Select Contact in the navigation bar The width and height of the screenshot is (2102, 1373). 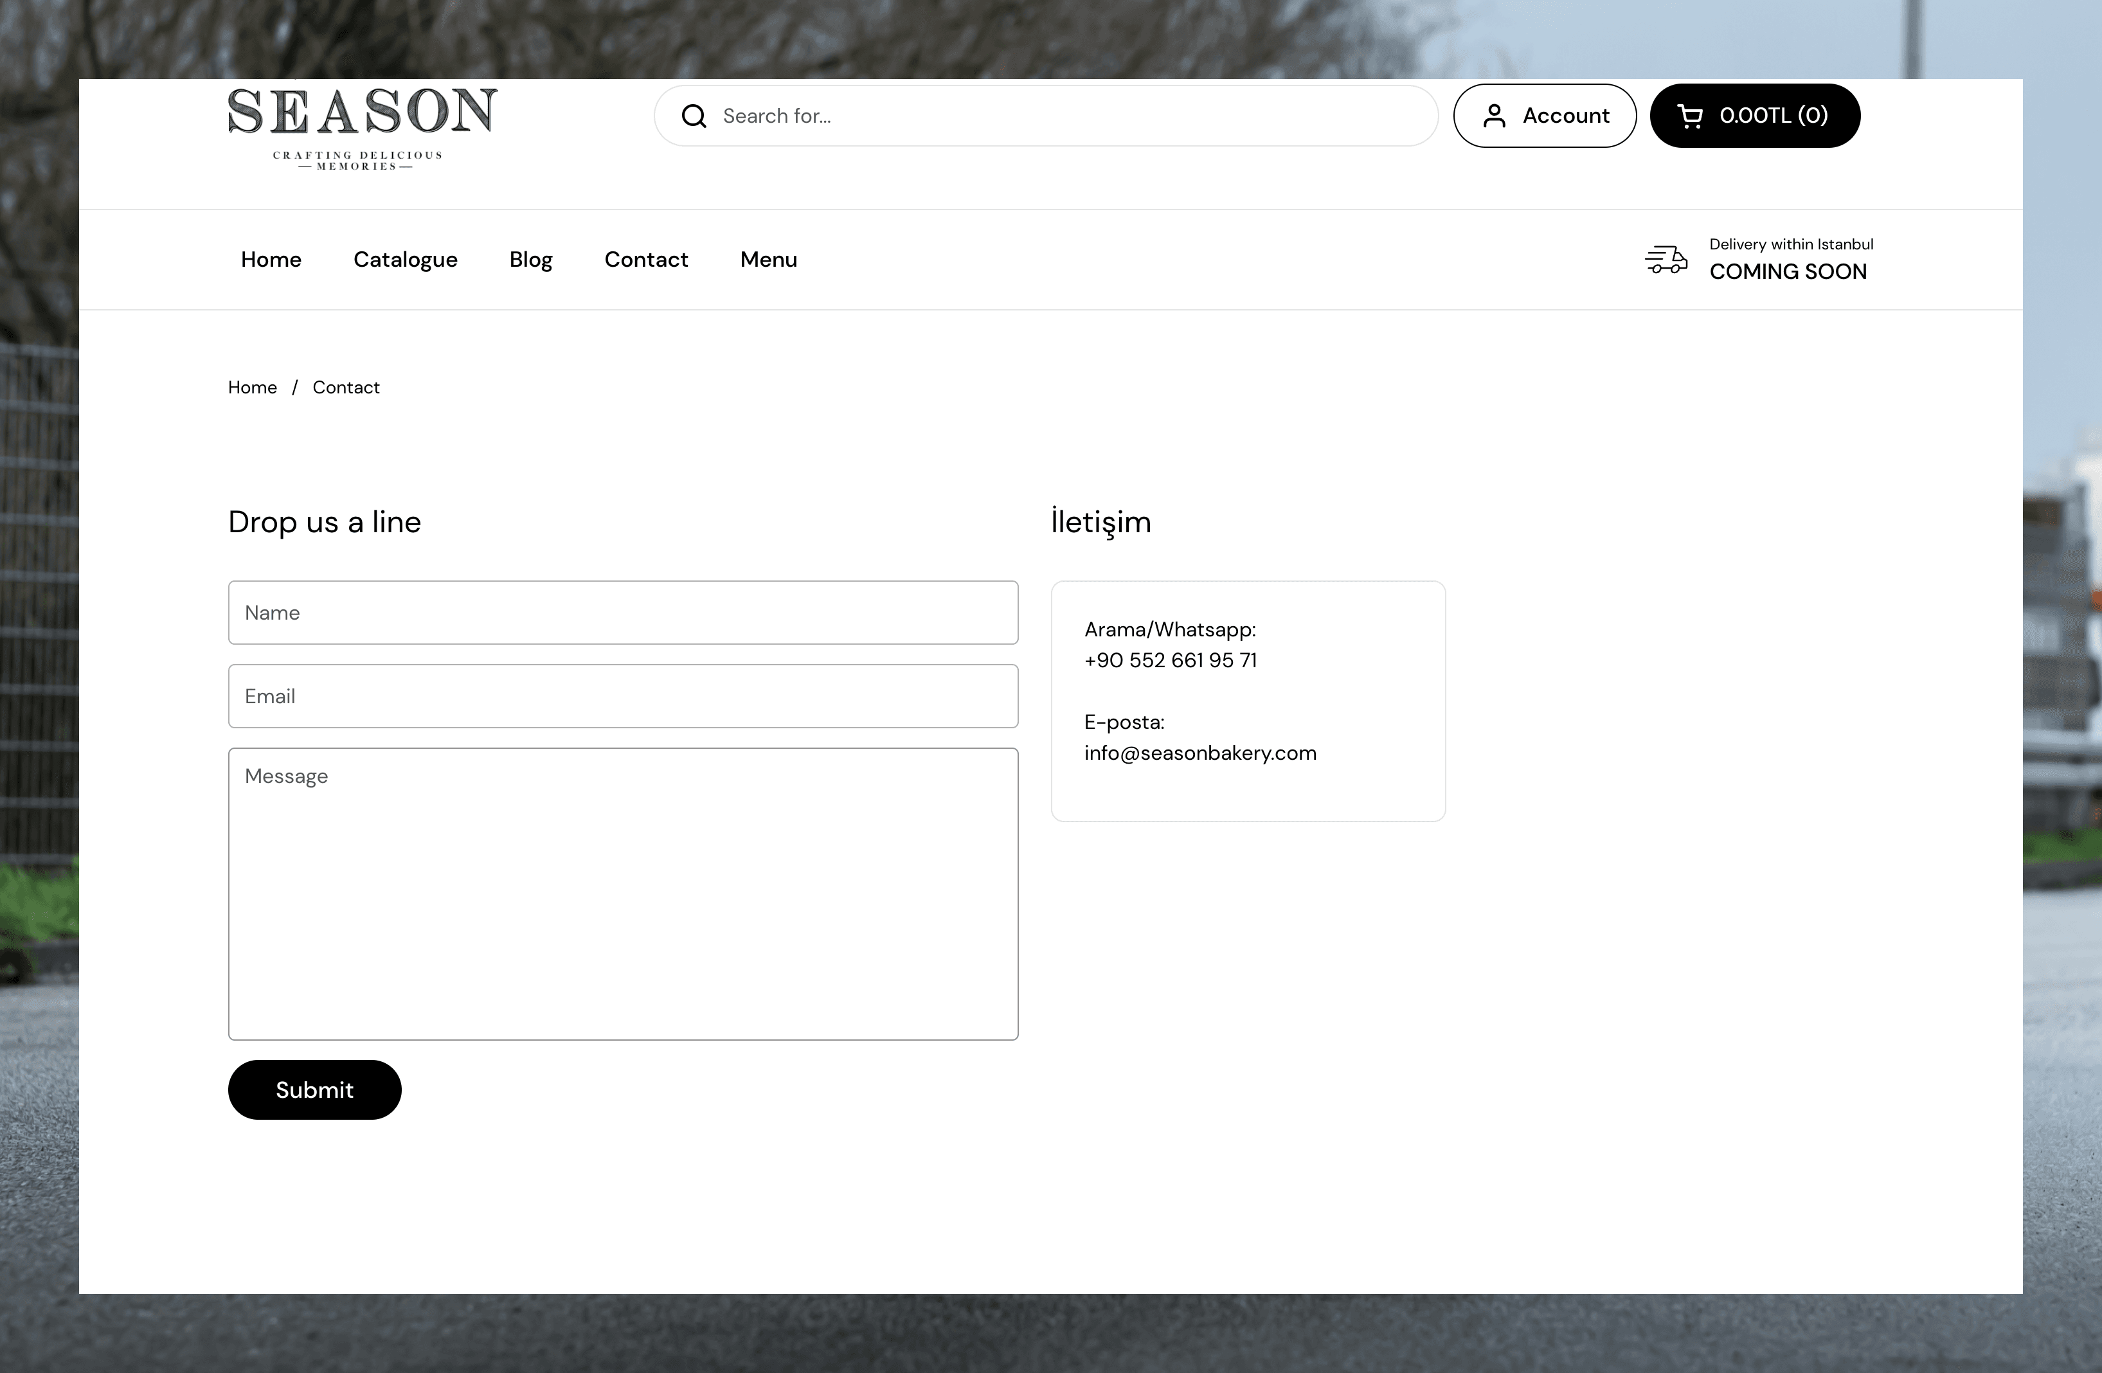coord(645,260)
